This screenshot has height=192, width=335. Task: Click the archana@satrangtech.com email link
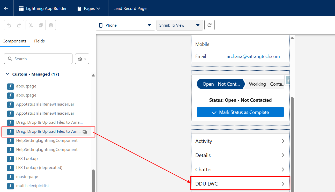click(x=253, y=56)
